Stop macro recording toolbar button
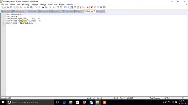The width and height of the screenshot is (188, 105). (95, 7)
